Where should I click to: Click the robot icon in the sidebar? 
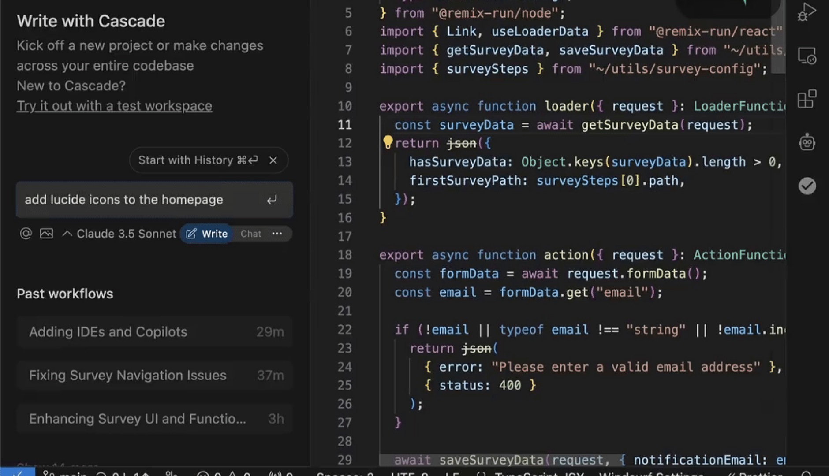(x=807, y=142)
